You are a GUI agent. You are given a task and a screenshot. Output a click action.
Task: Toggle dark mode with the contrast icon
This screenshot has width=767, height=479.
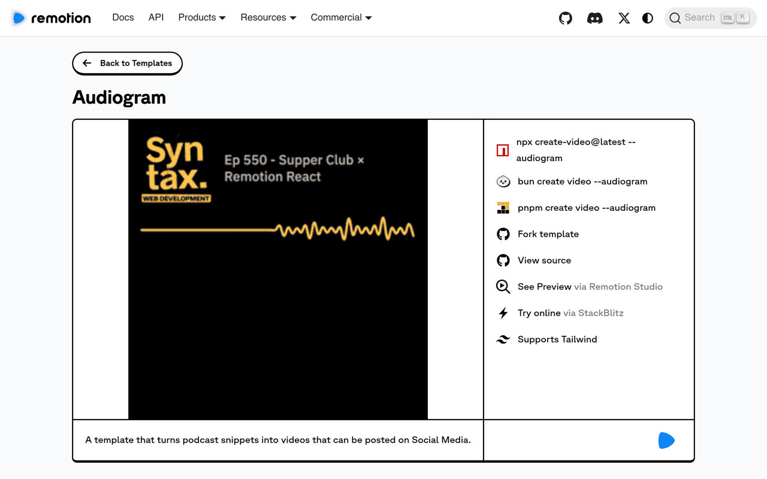coord(648,18)
